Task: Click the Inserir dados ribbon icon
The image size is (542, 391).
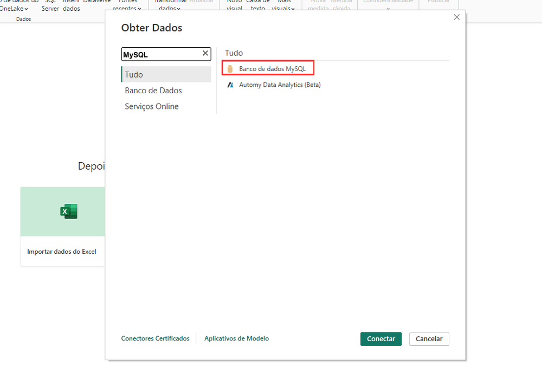Action: [x=71, y=5]
